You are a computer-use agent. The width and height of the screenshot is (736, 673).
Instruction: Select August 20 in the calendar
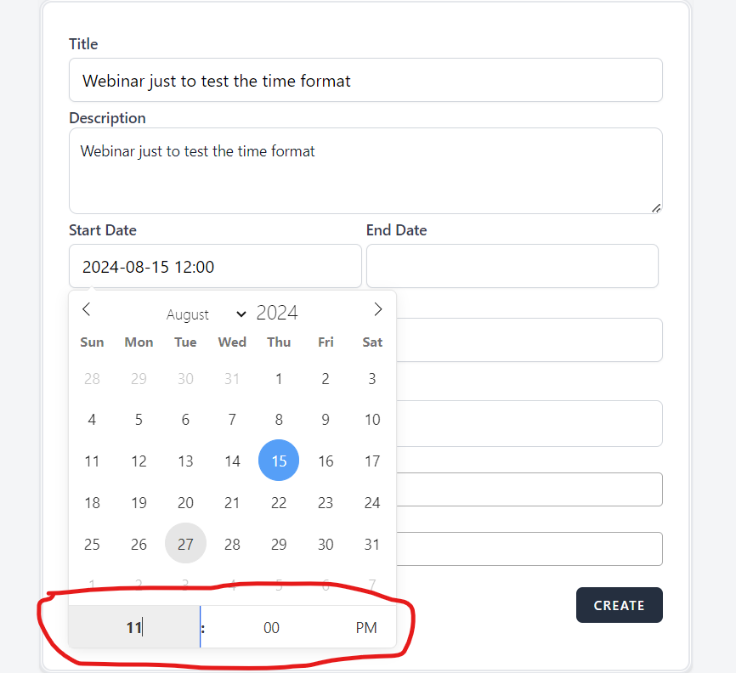click(x=185, y=502)
